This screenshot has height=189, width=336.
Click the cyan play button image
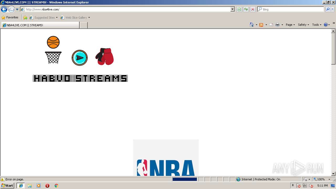pos(80,58)
